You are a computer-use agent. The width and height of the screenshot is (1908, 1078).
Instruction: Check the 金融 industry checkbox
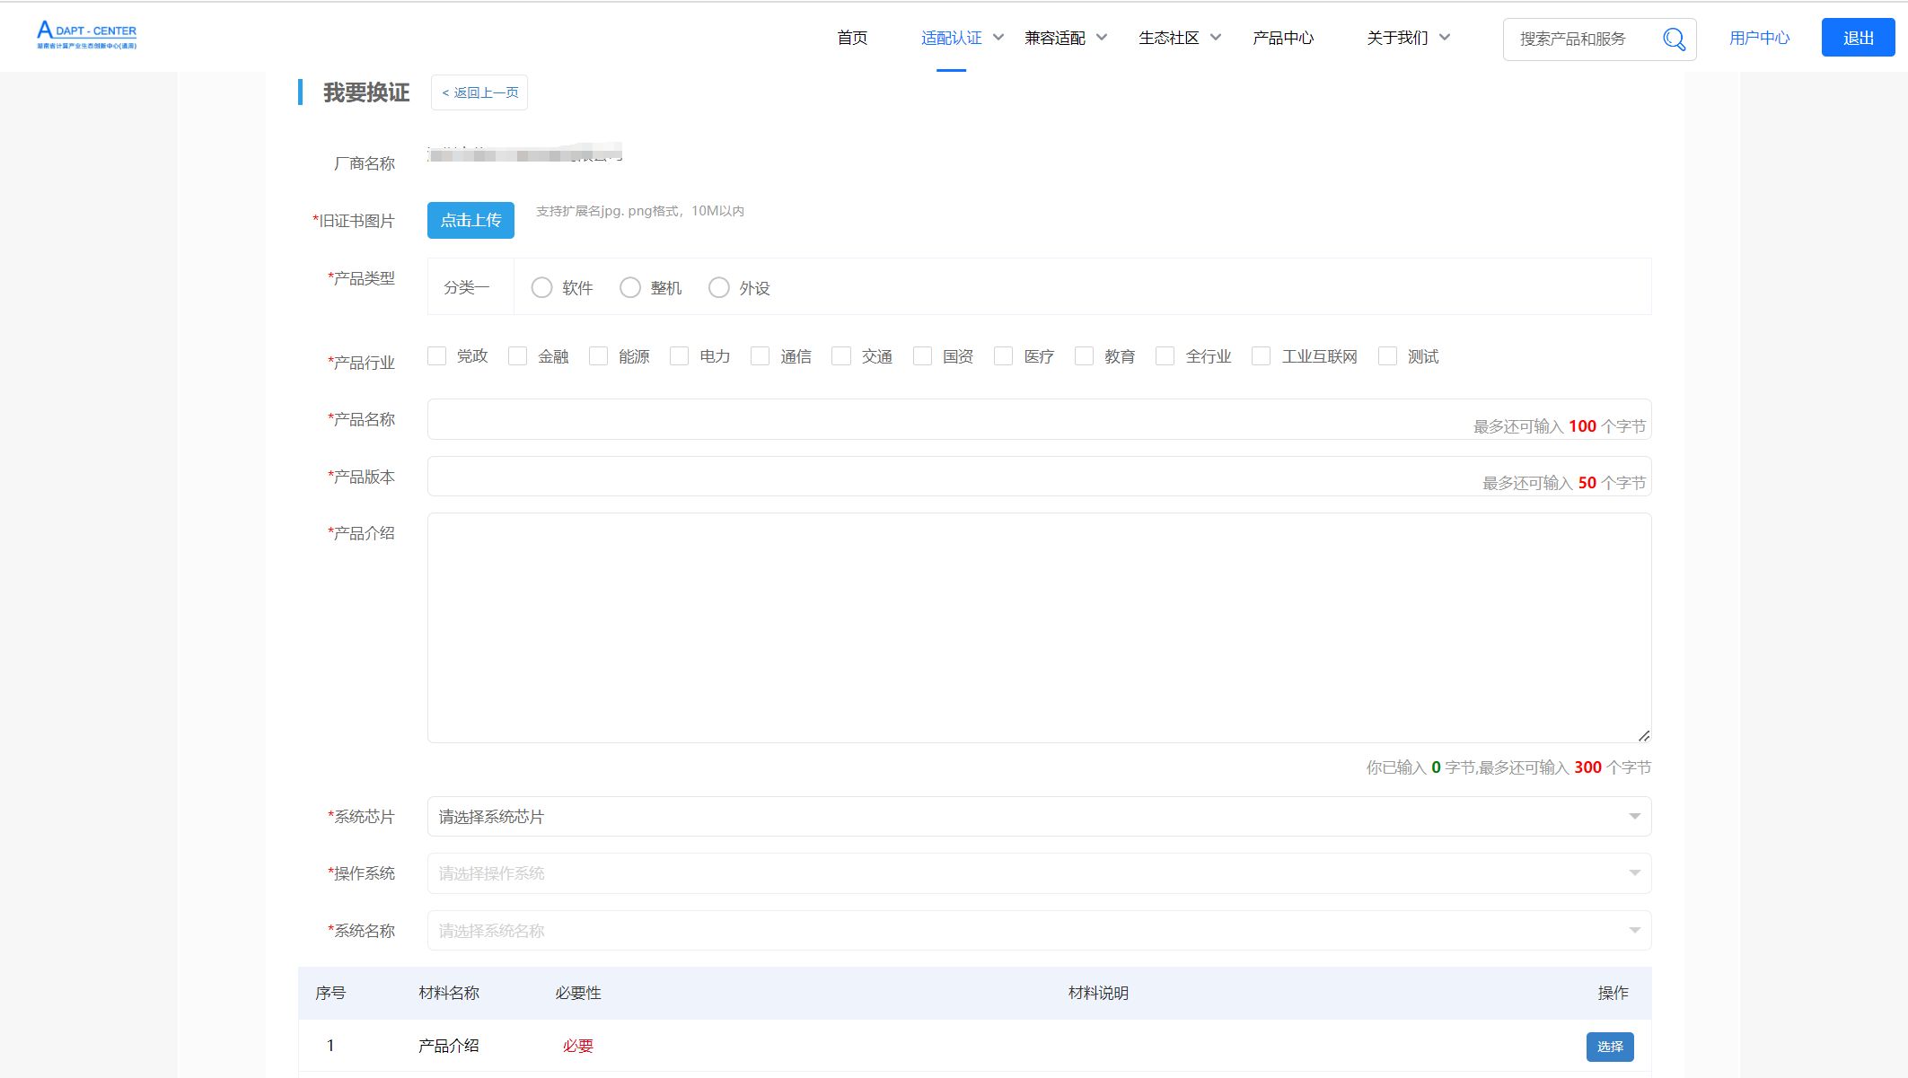(x=517, y=356)
